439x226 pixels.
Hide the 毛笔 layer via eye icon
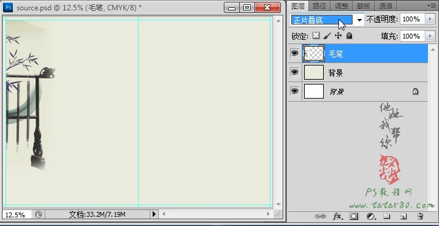coord(294,53)
